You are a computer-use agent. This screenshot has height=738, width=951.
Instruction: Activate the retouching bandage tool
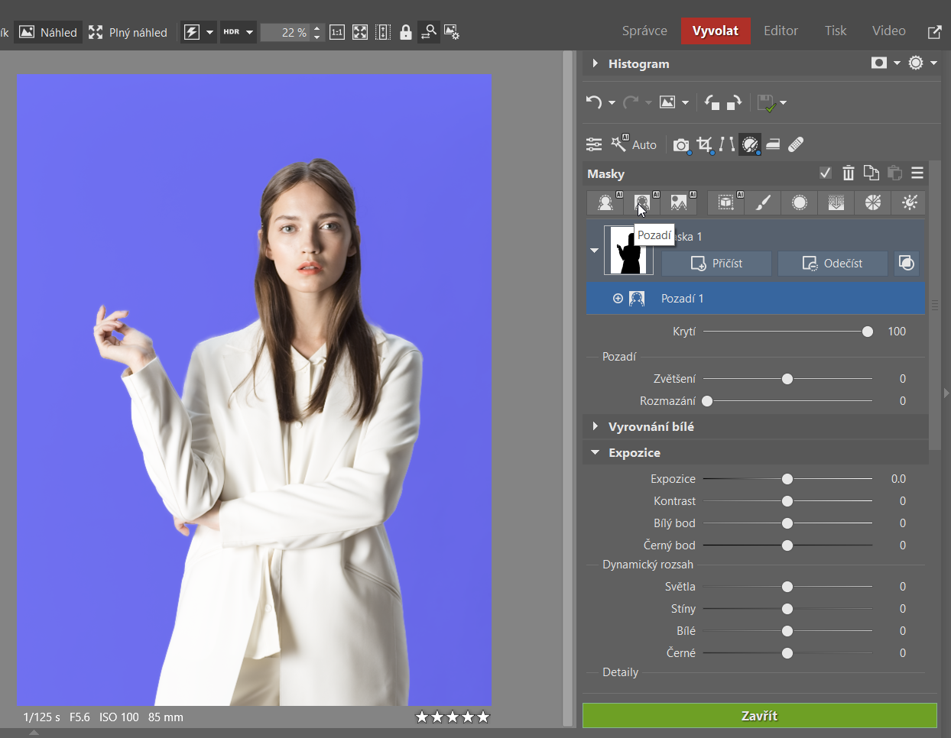point(795,144)
